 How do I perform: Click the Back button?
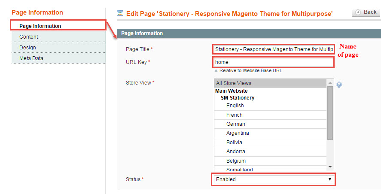coord(366,12)
